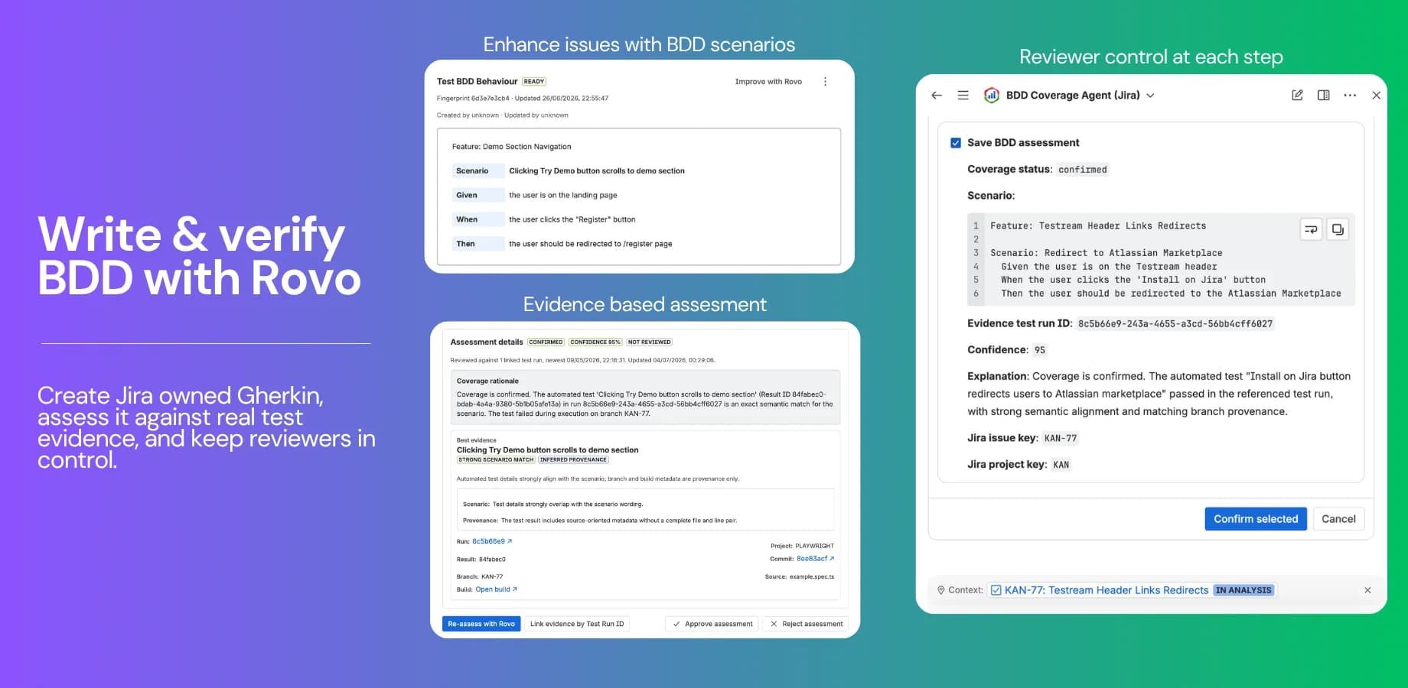Screen dimensions: 1408x688
Task: Open the agent panel's three-dot more menu
Action: [1350, 96]
